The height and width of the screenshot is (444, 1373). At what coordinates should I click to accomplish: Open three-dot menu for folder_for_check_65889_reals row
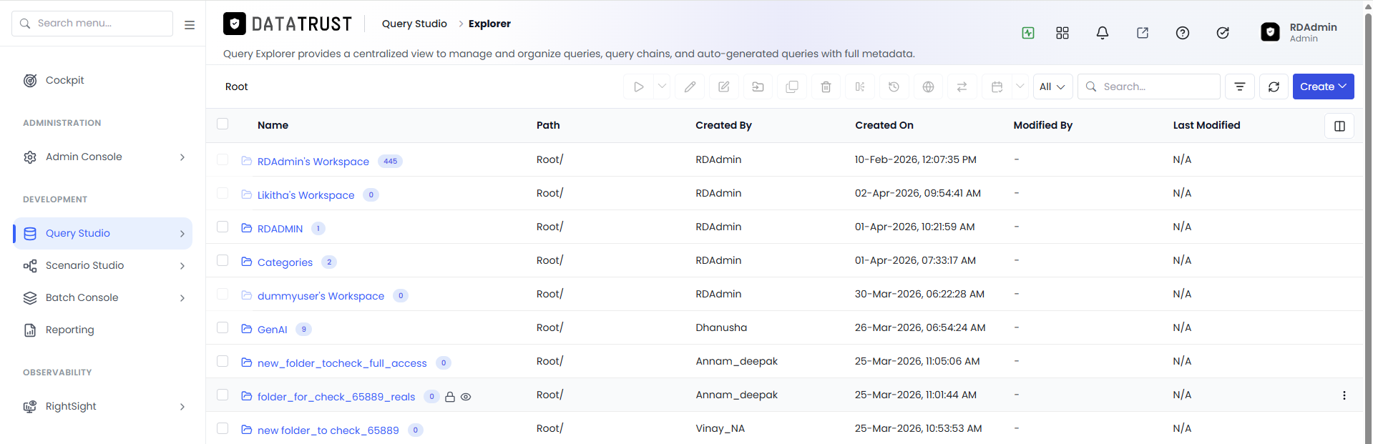pos(1344,395)
